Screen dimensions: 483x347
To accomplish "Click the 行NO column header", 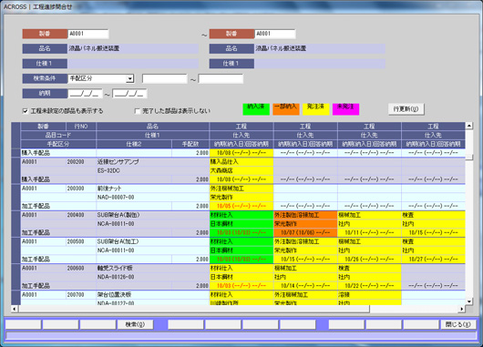I will [x=81, y=127].
